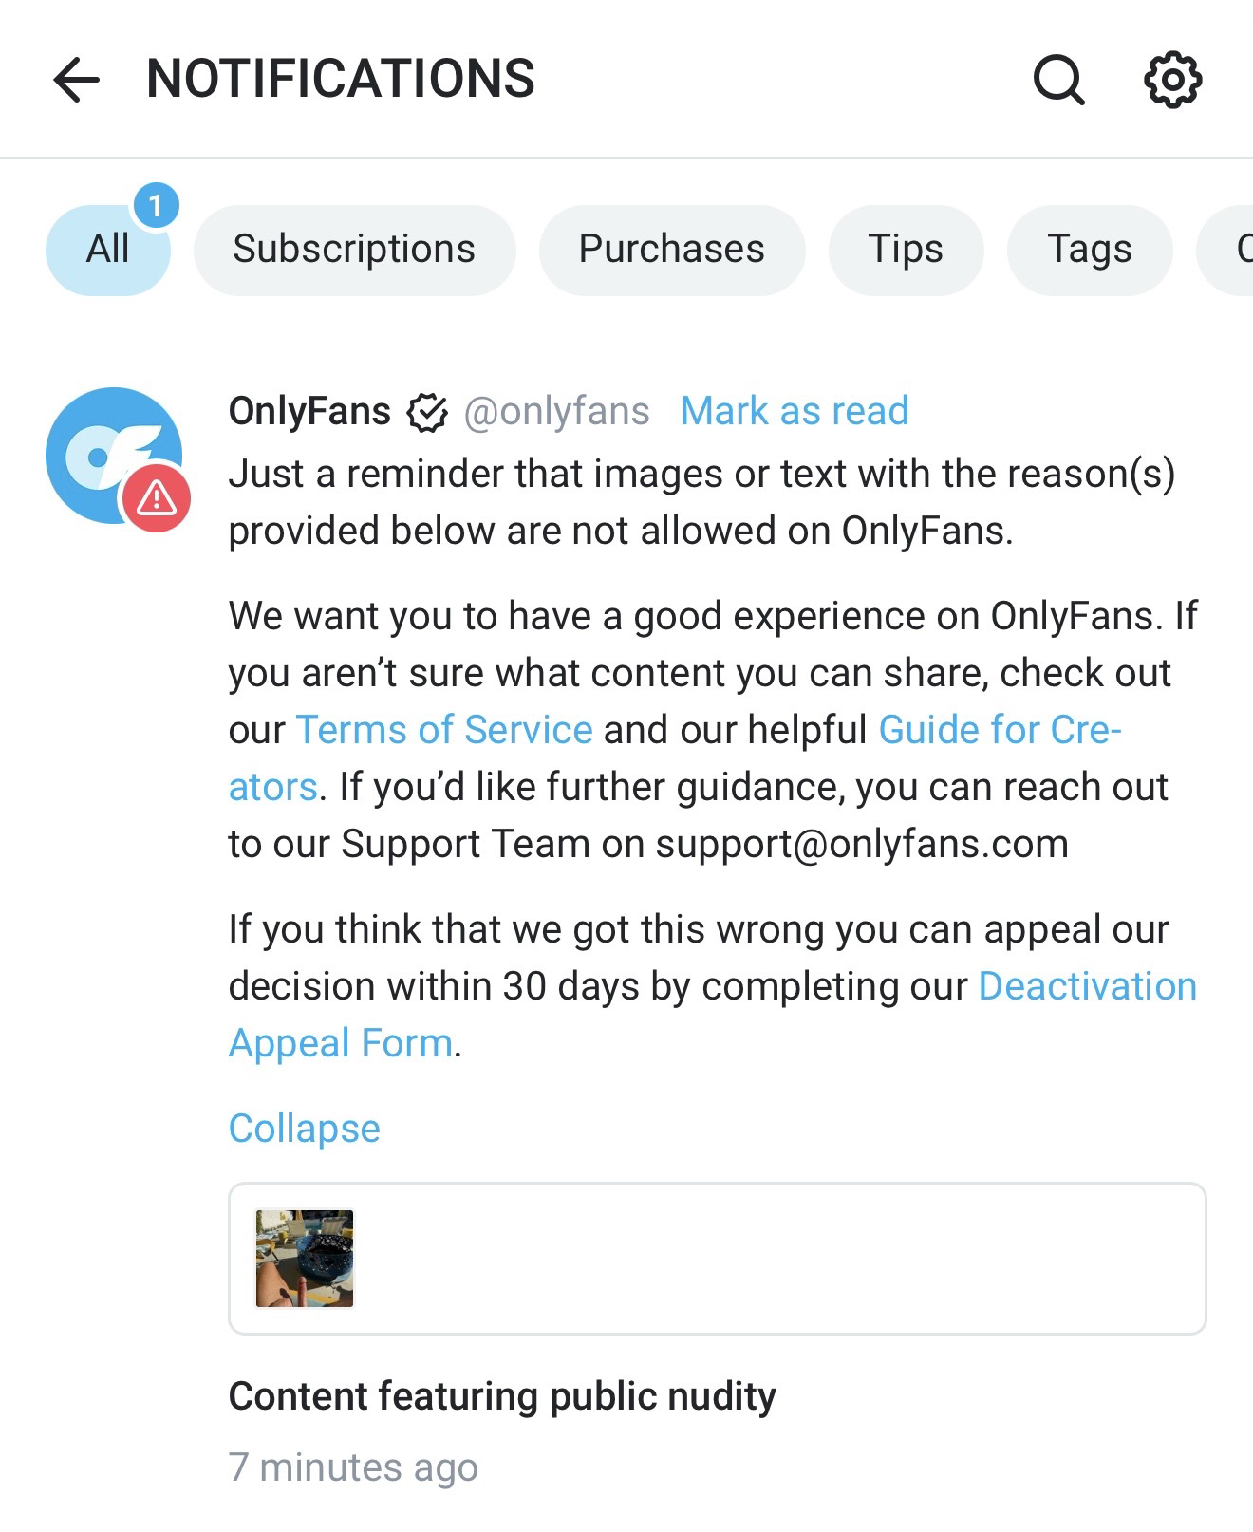Image resolution: width=1253 pixels, height=1532 pixels.
Task: Tap the back arrow icon
Action: tap(77, 79)
